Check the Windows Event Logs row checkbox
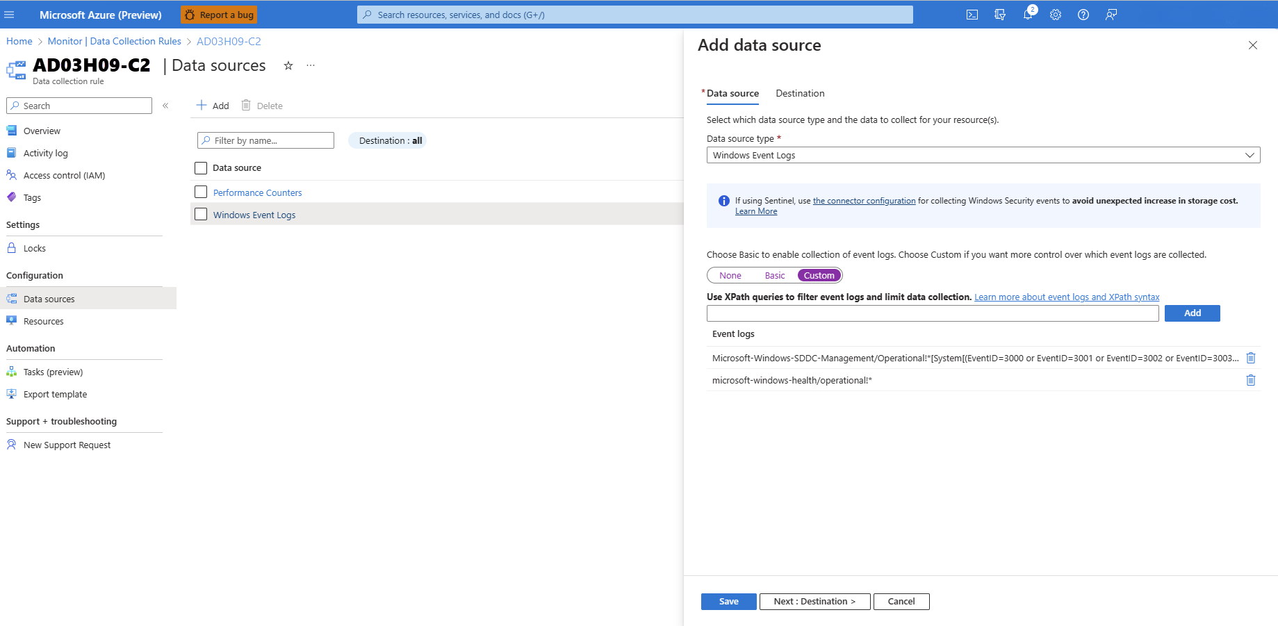Viewport: 1278px width, 626px height. tap(201, 215)
